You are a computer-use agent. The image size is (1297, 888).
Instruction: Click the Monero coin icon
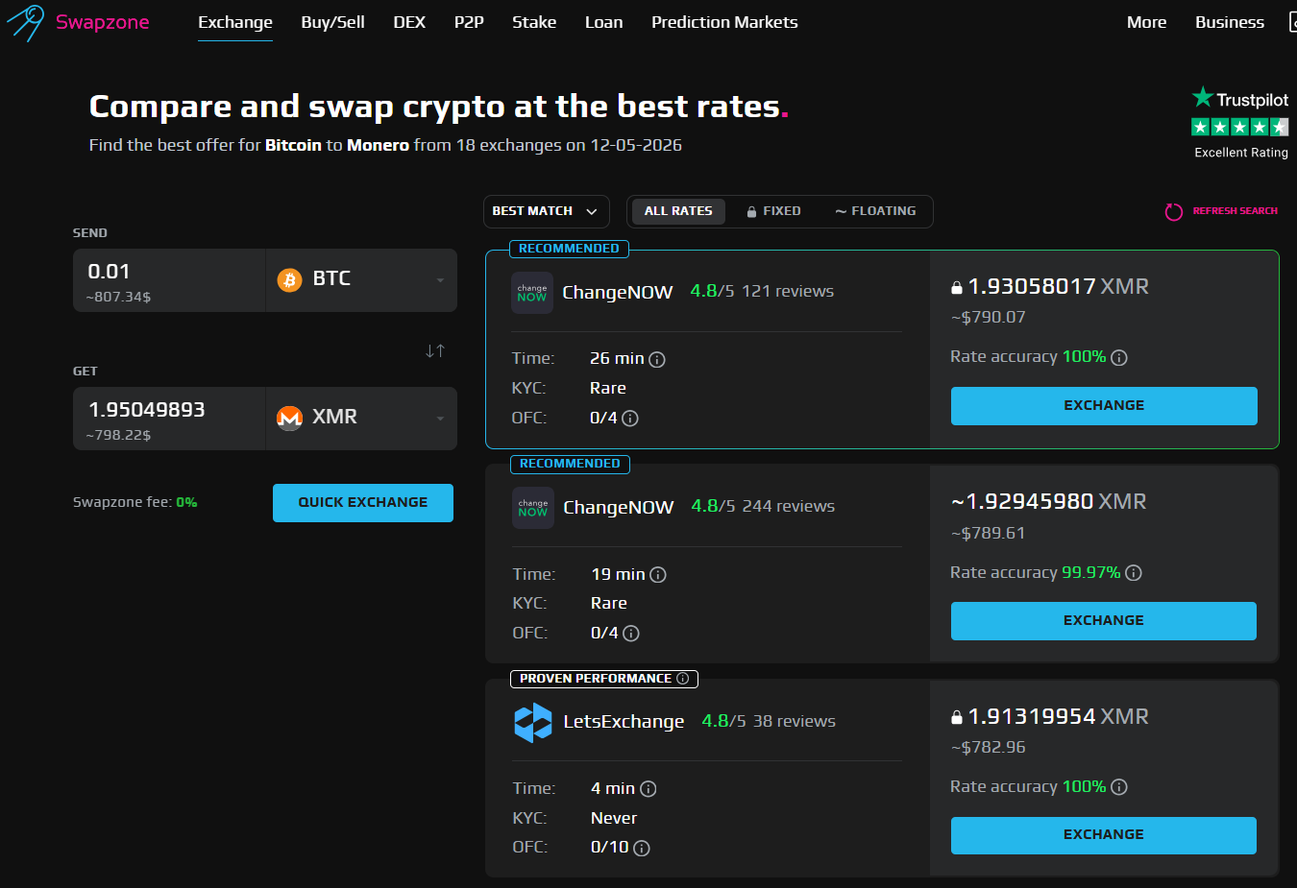pos(289,418)
